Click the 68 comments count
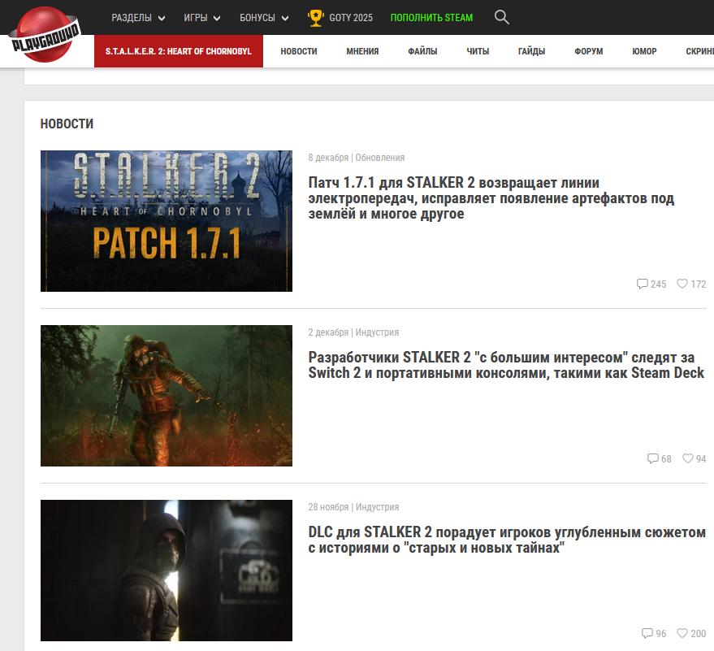 (666, 458)
